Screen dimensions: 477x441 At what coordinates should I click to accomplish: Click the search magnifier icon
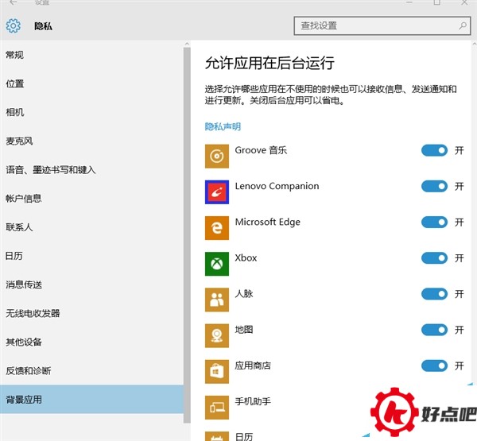click(463, 26)
